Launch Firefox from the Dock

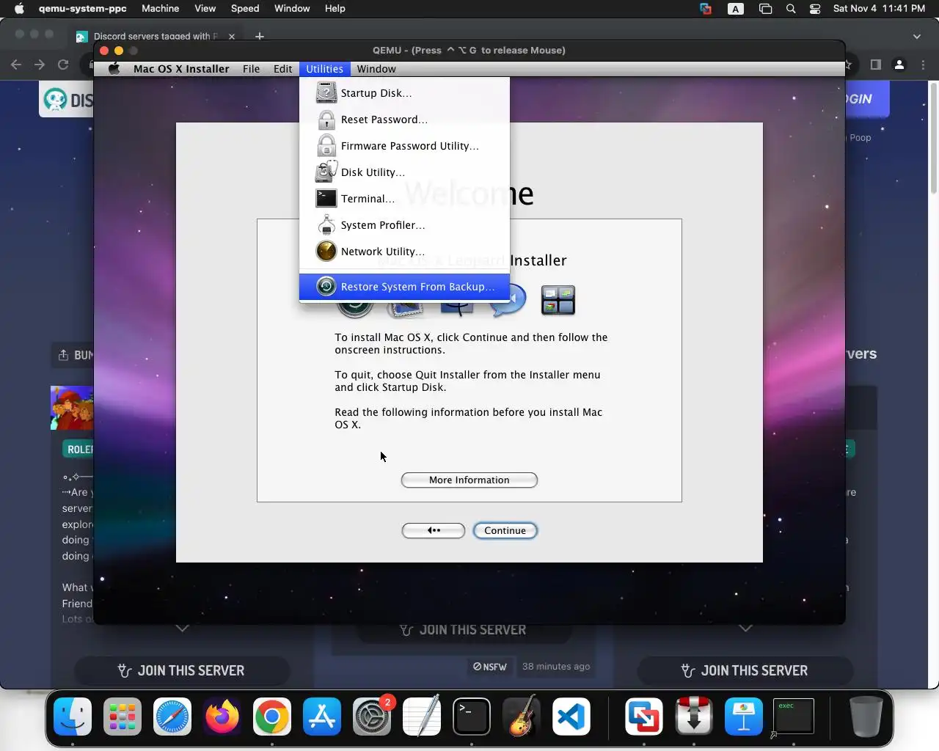click(x=222, y=716)
